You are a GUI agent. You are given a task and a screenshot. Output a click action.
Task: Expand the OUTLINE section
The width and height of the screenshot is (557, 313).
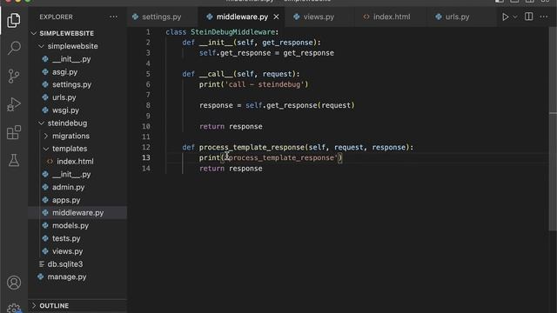54,305
